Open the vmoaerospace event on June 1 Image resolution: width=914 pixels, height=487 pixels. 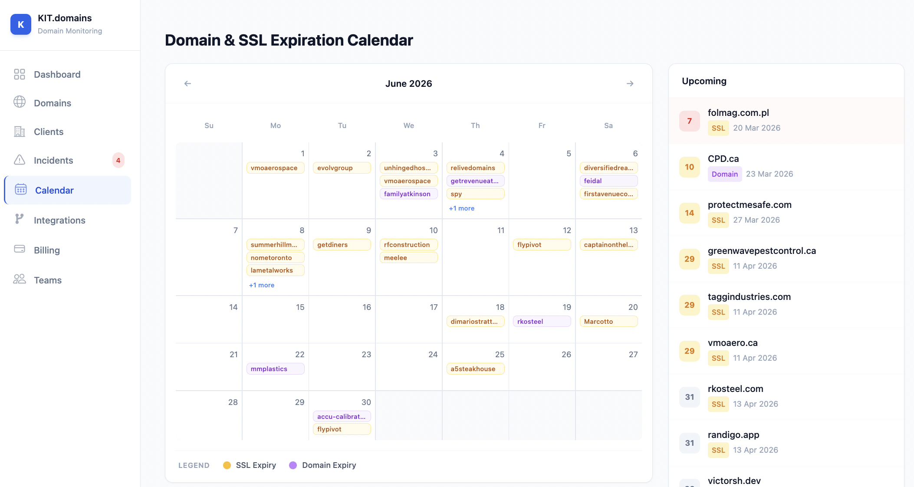pos(275,168)
